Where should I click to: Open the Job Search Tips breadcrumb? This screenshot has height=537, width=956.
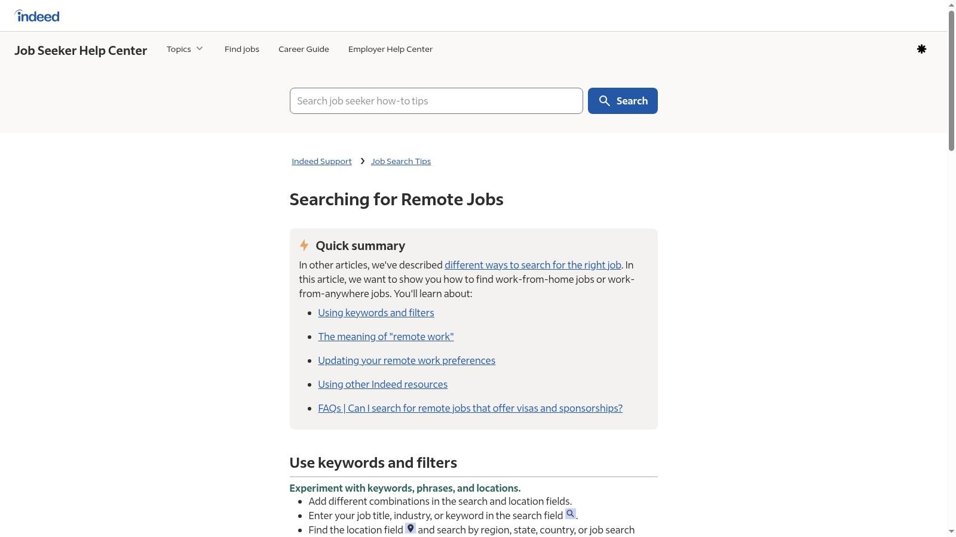(401, 161)
